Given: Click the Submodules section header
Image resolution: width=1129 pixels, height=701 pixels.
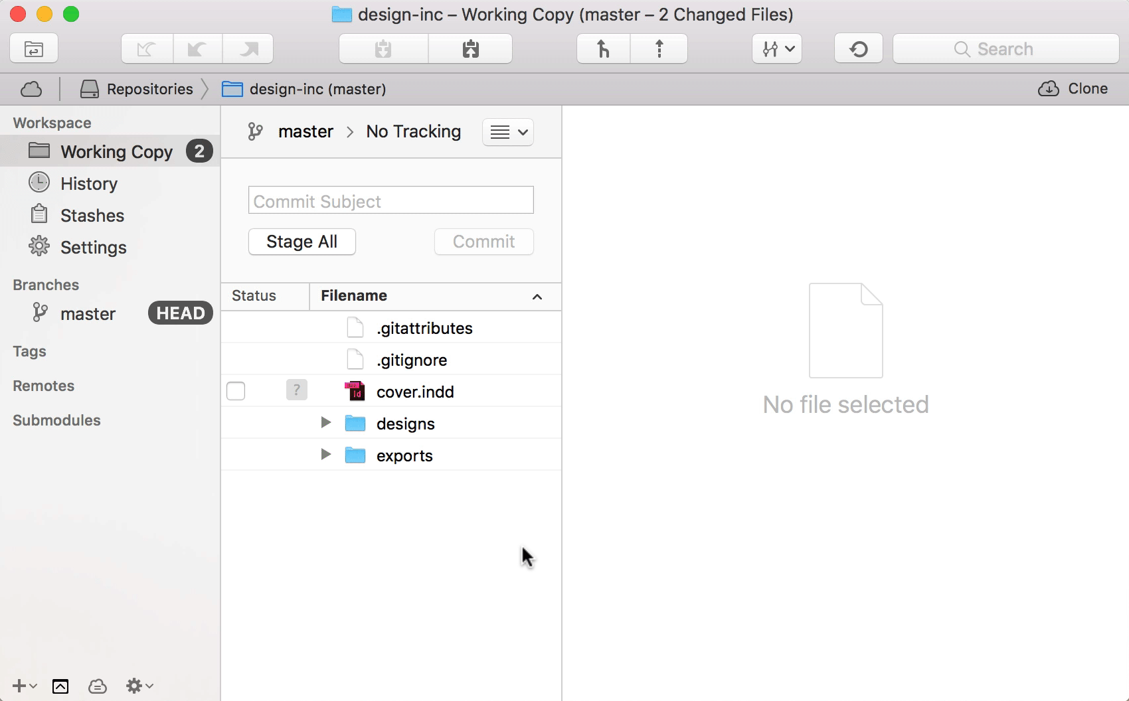Looking at the screenshot, I should tap(57, 420).
